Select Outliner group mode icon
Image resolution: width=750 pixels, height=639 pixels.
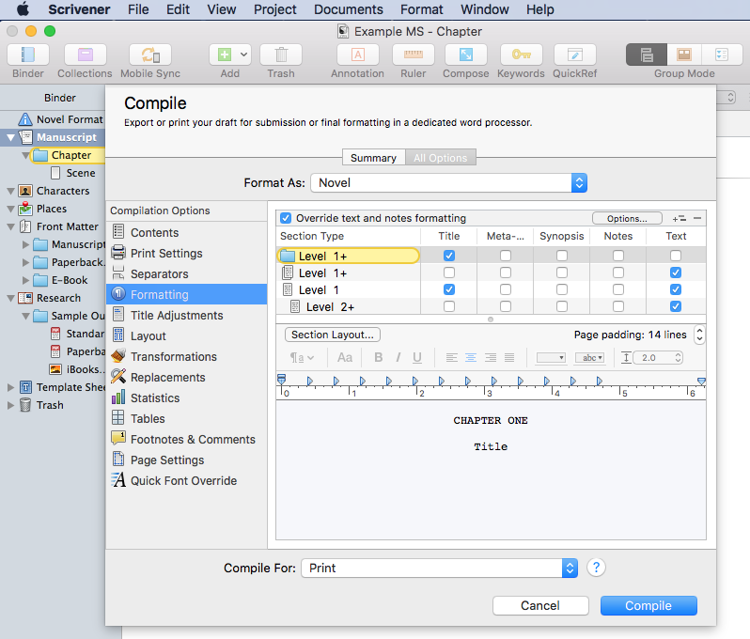click(x=722, y=55)
